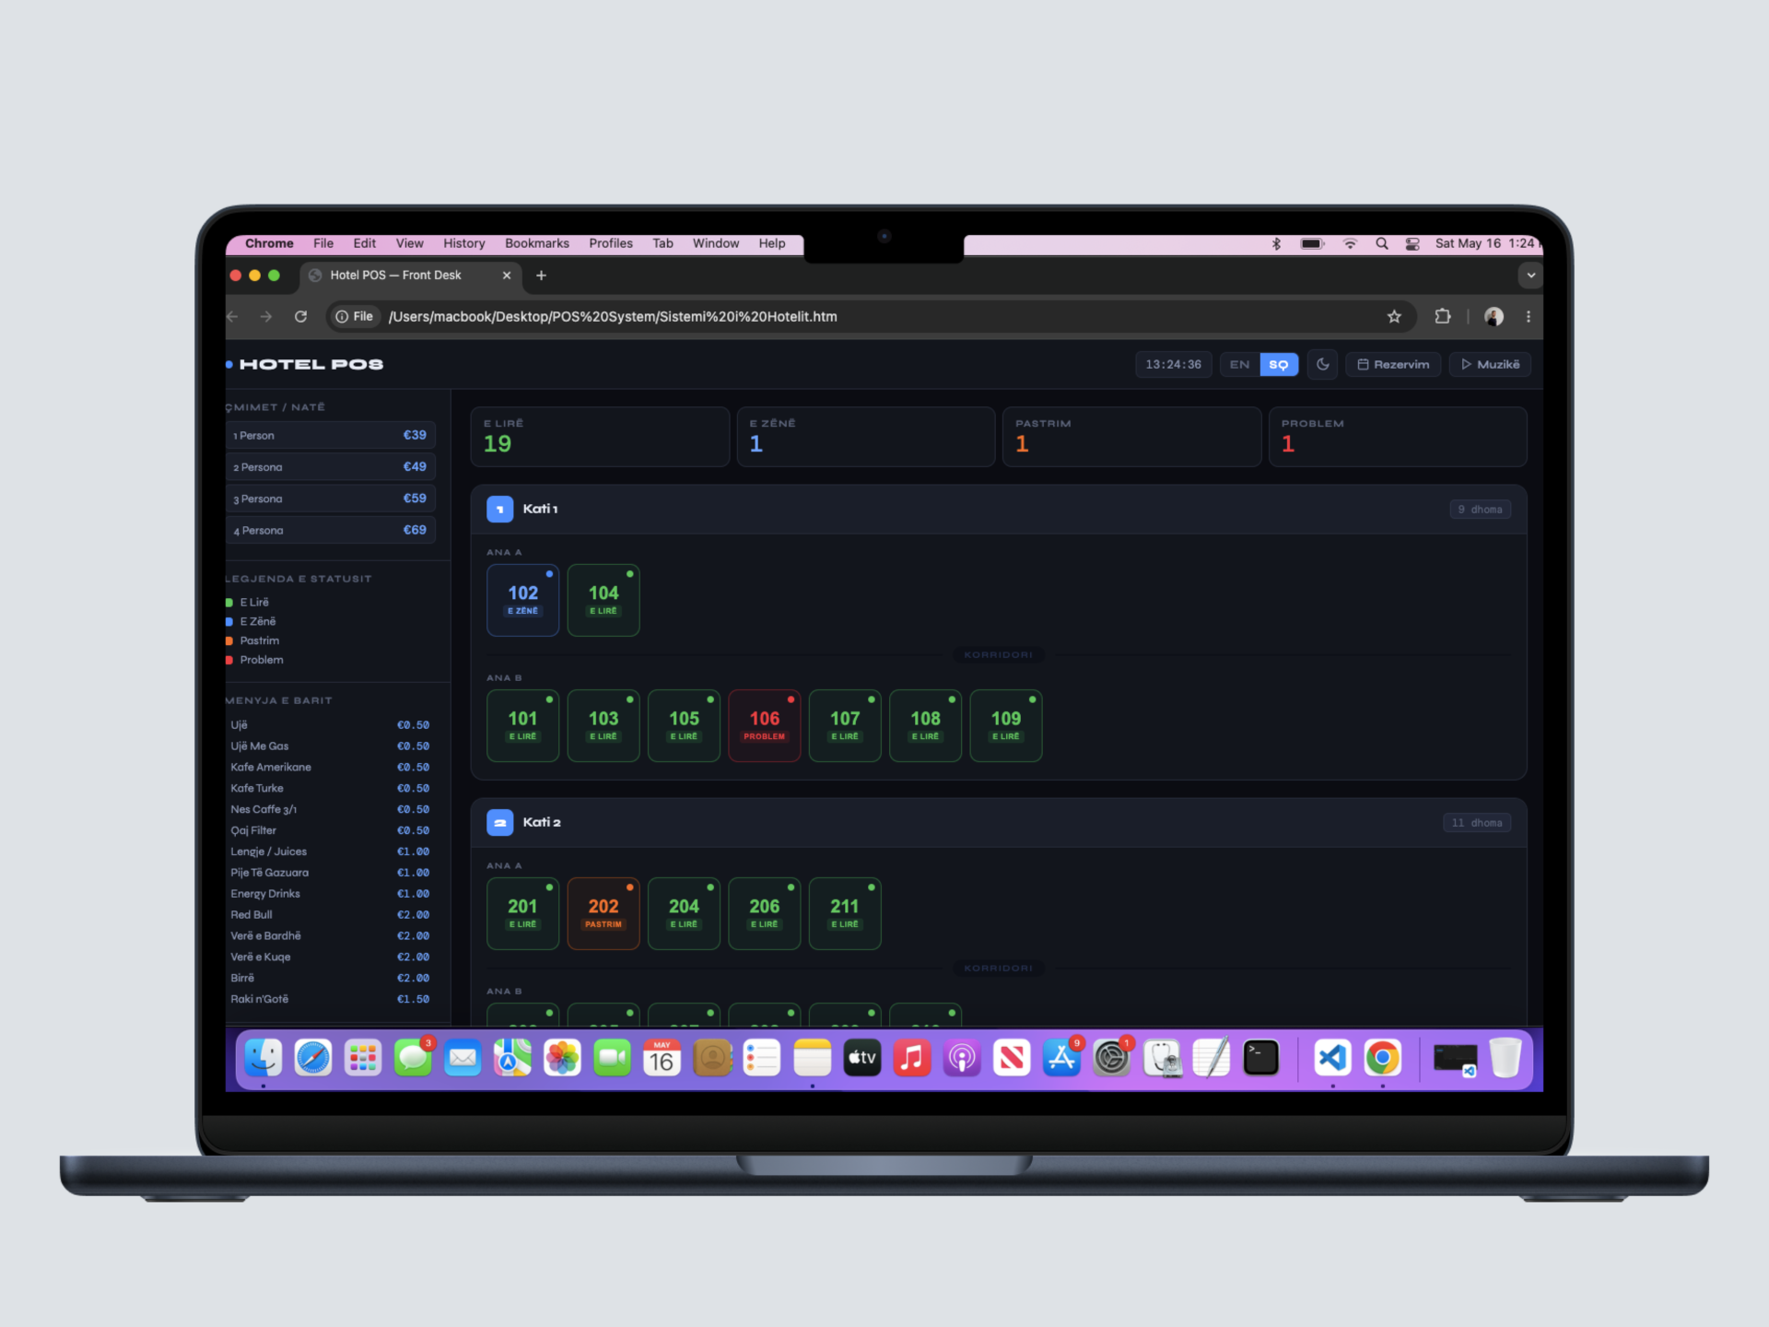
Task: Click the Pastrim stat card
Action: click(1131, 437)
